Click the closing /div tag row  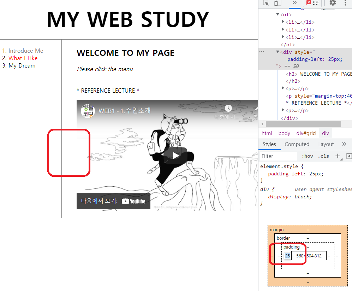(x=290, y=118)
